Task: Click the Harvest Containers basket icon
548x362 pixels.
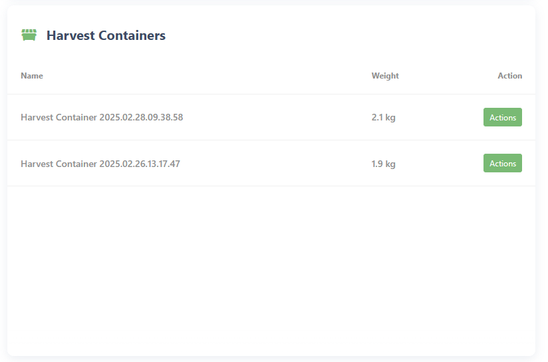Action: (29, 35)
